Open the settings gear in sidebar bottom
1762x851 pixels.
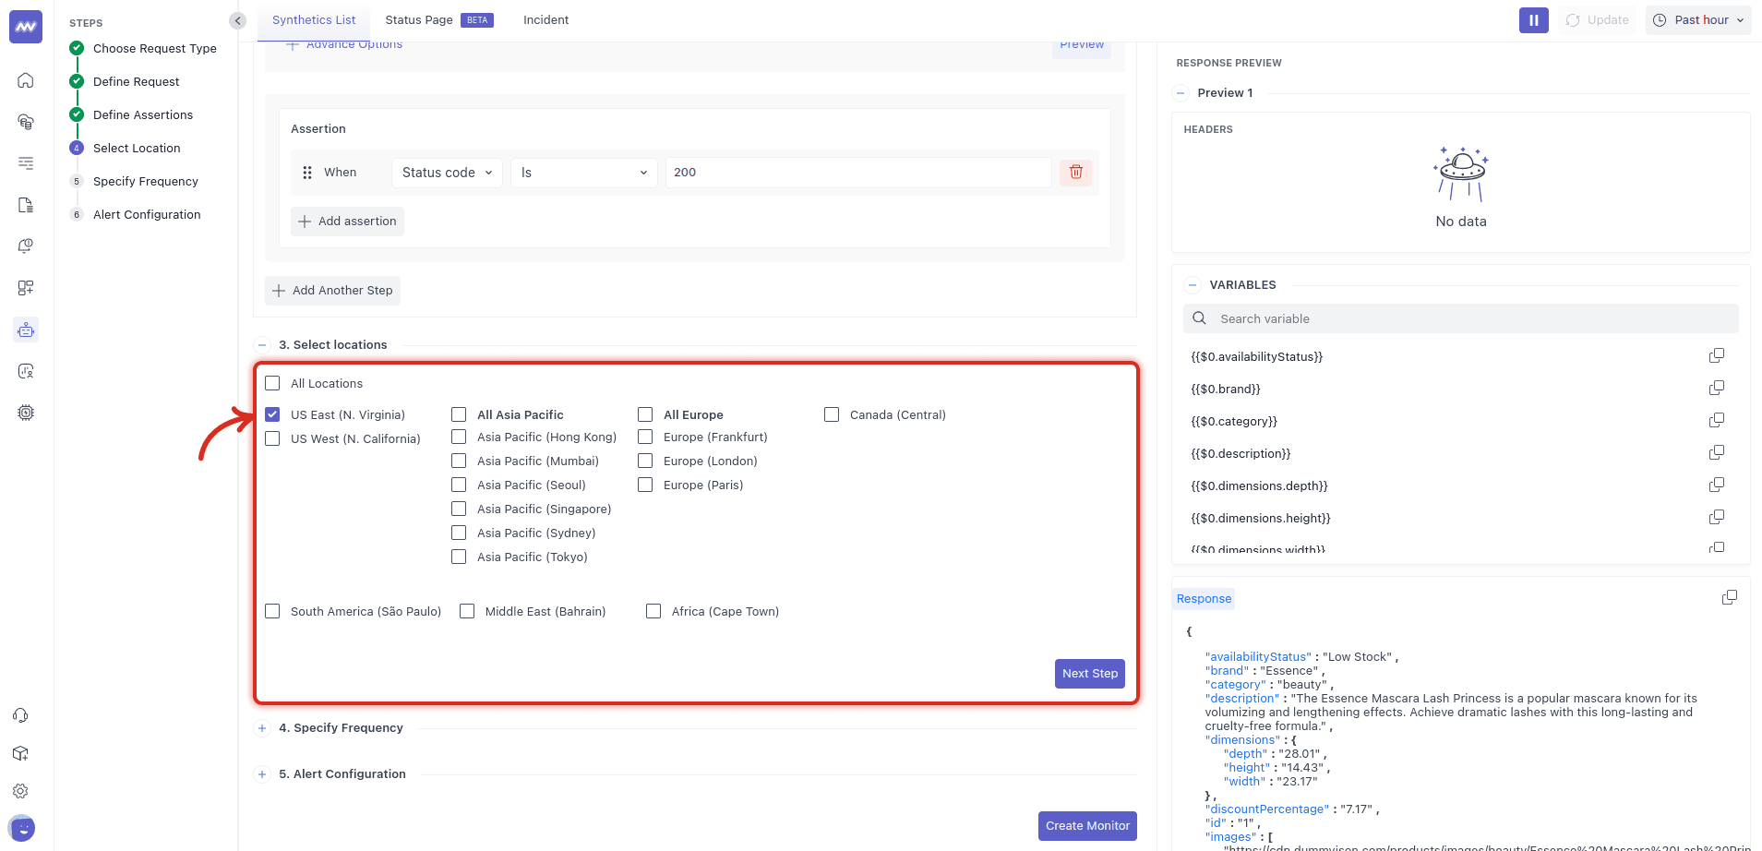pos(20,791)
